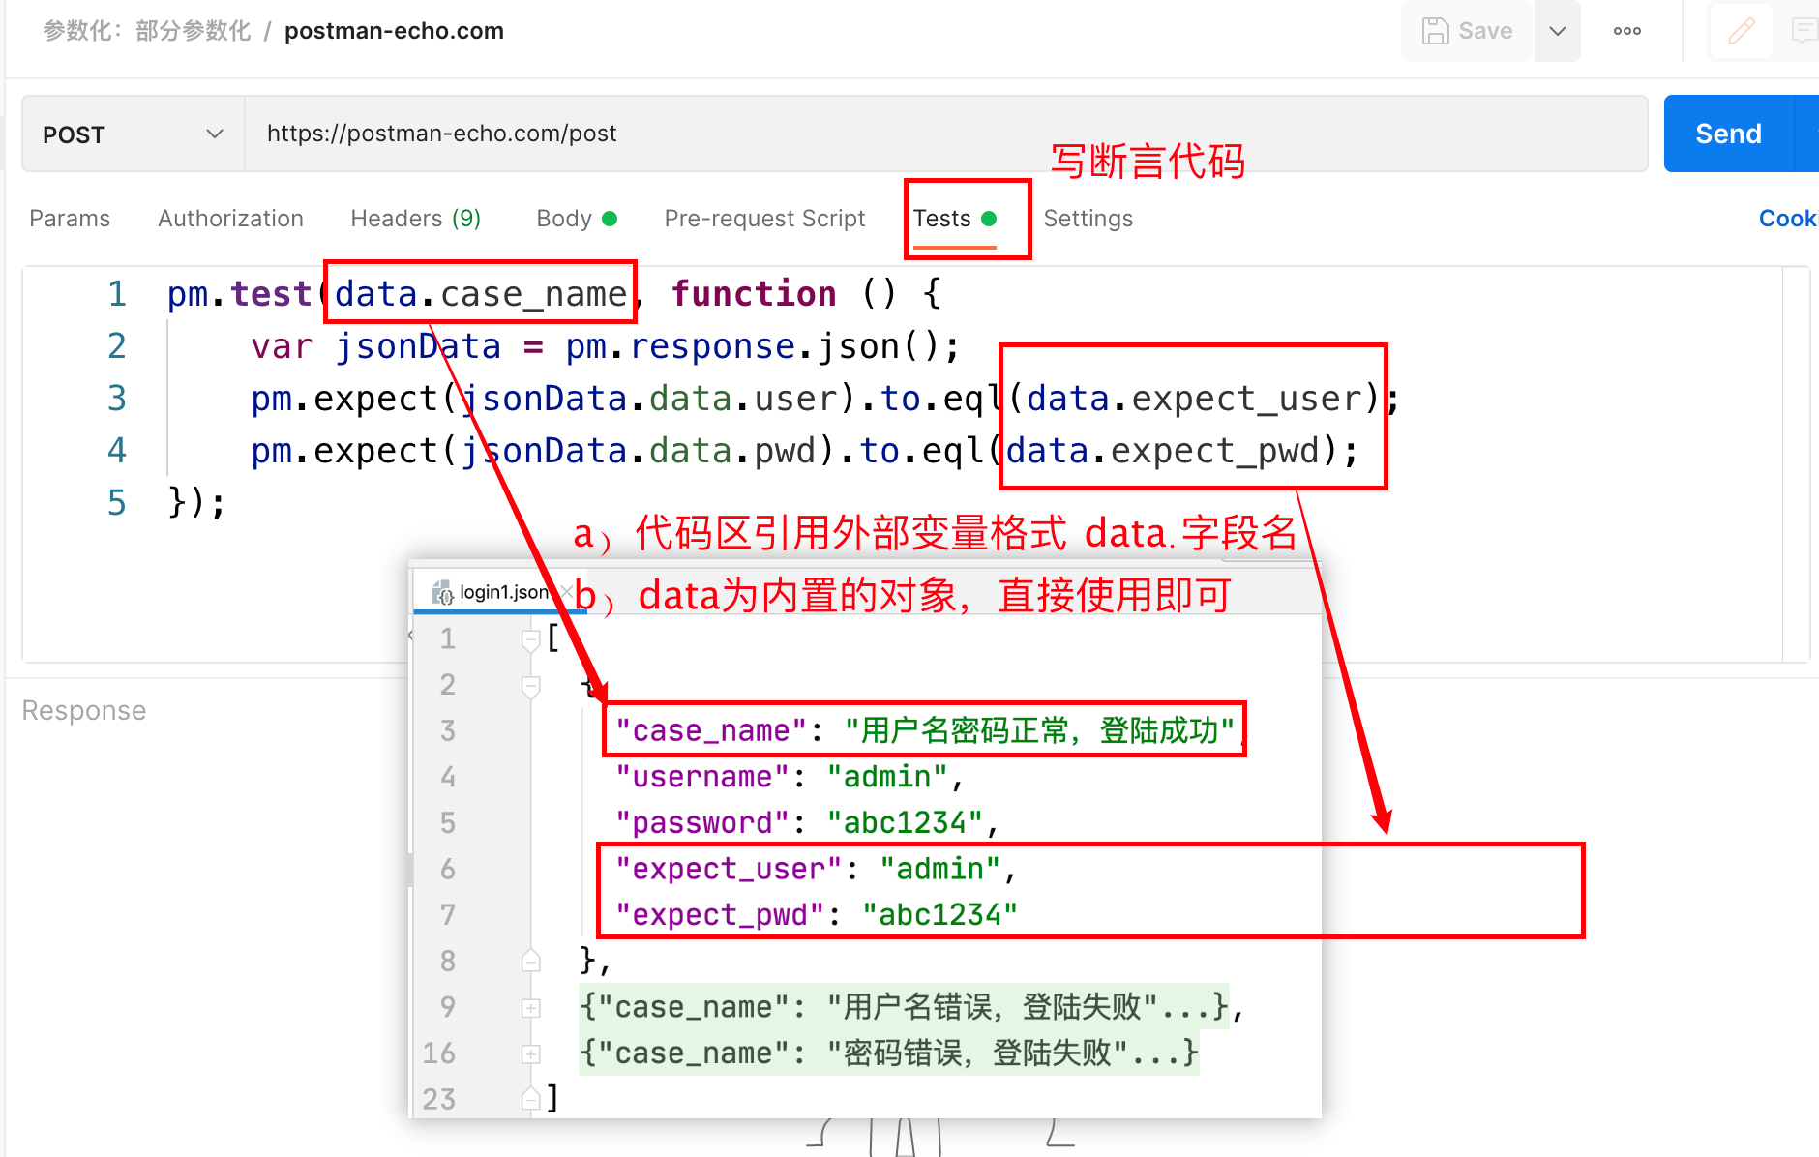The height and width of the screenshot is (1157, 1819).
Task: Click the breadcrumb folder 参数化：部分参数化
Action: pos(147,31)
